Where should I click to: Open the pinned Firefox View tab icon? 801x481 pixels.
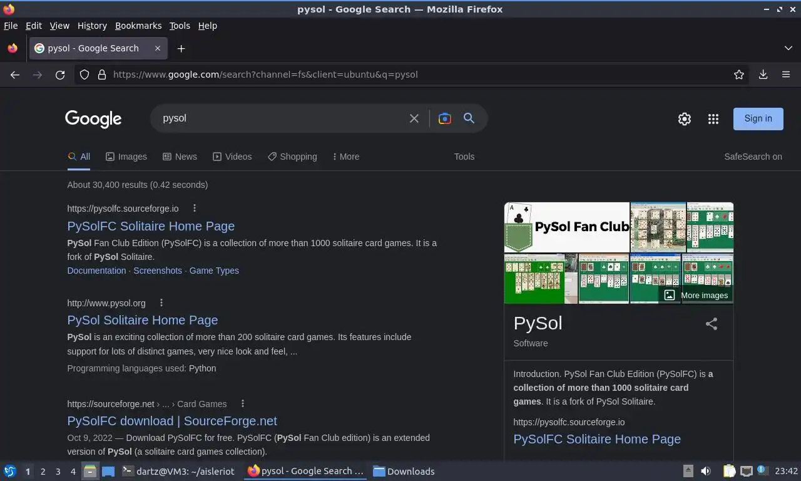point(13,48)
